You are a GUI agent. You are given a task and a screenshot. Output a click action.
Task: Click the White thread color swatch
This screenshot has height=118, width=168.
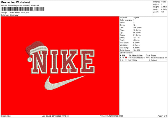tap(126, 60)
